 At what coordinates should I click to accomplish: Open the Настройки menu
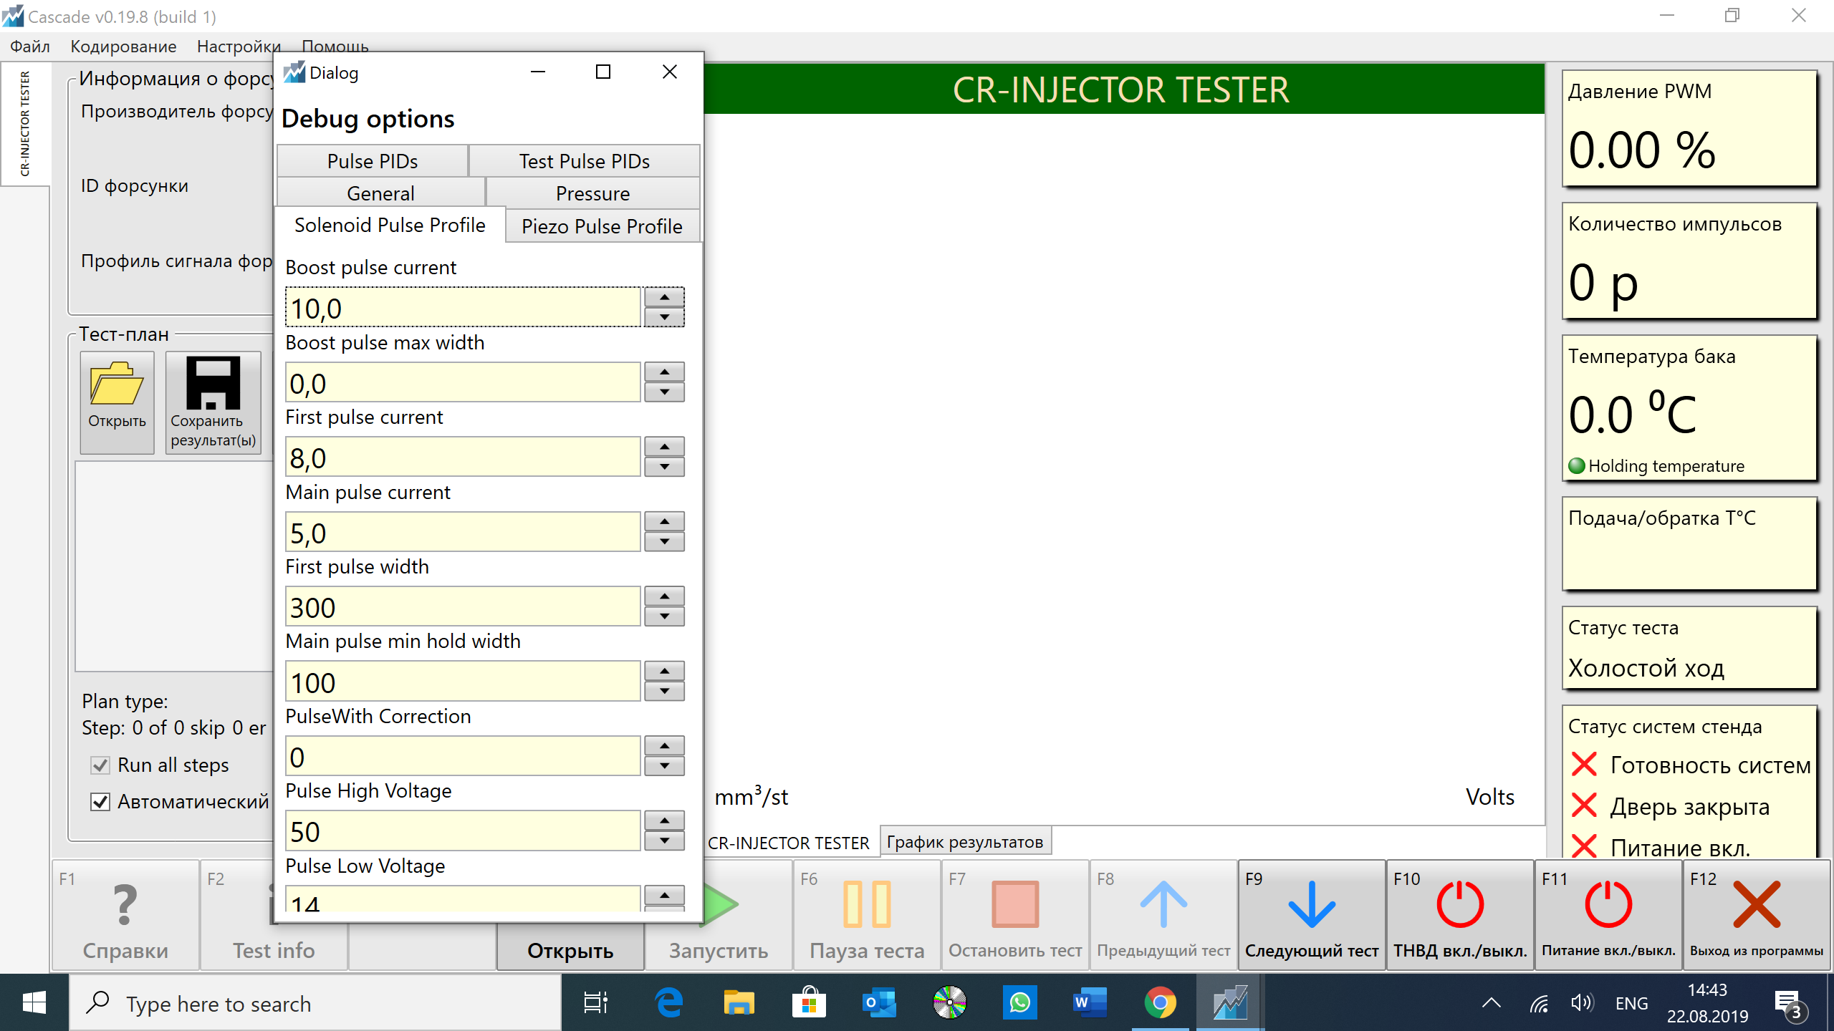pyautogui.click(x=238, y=47)
